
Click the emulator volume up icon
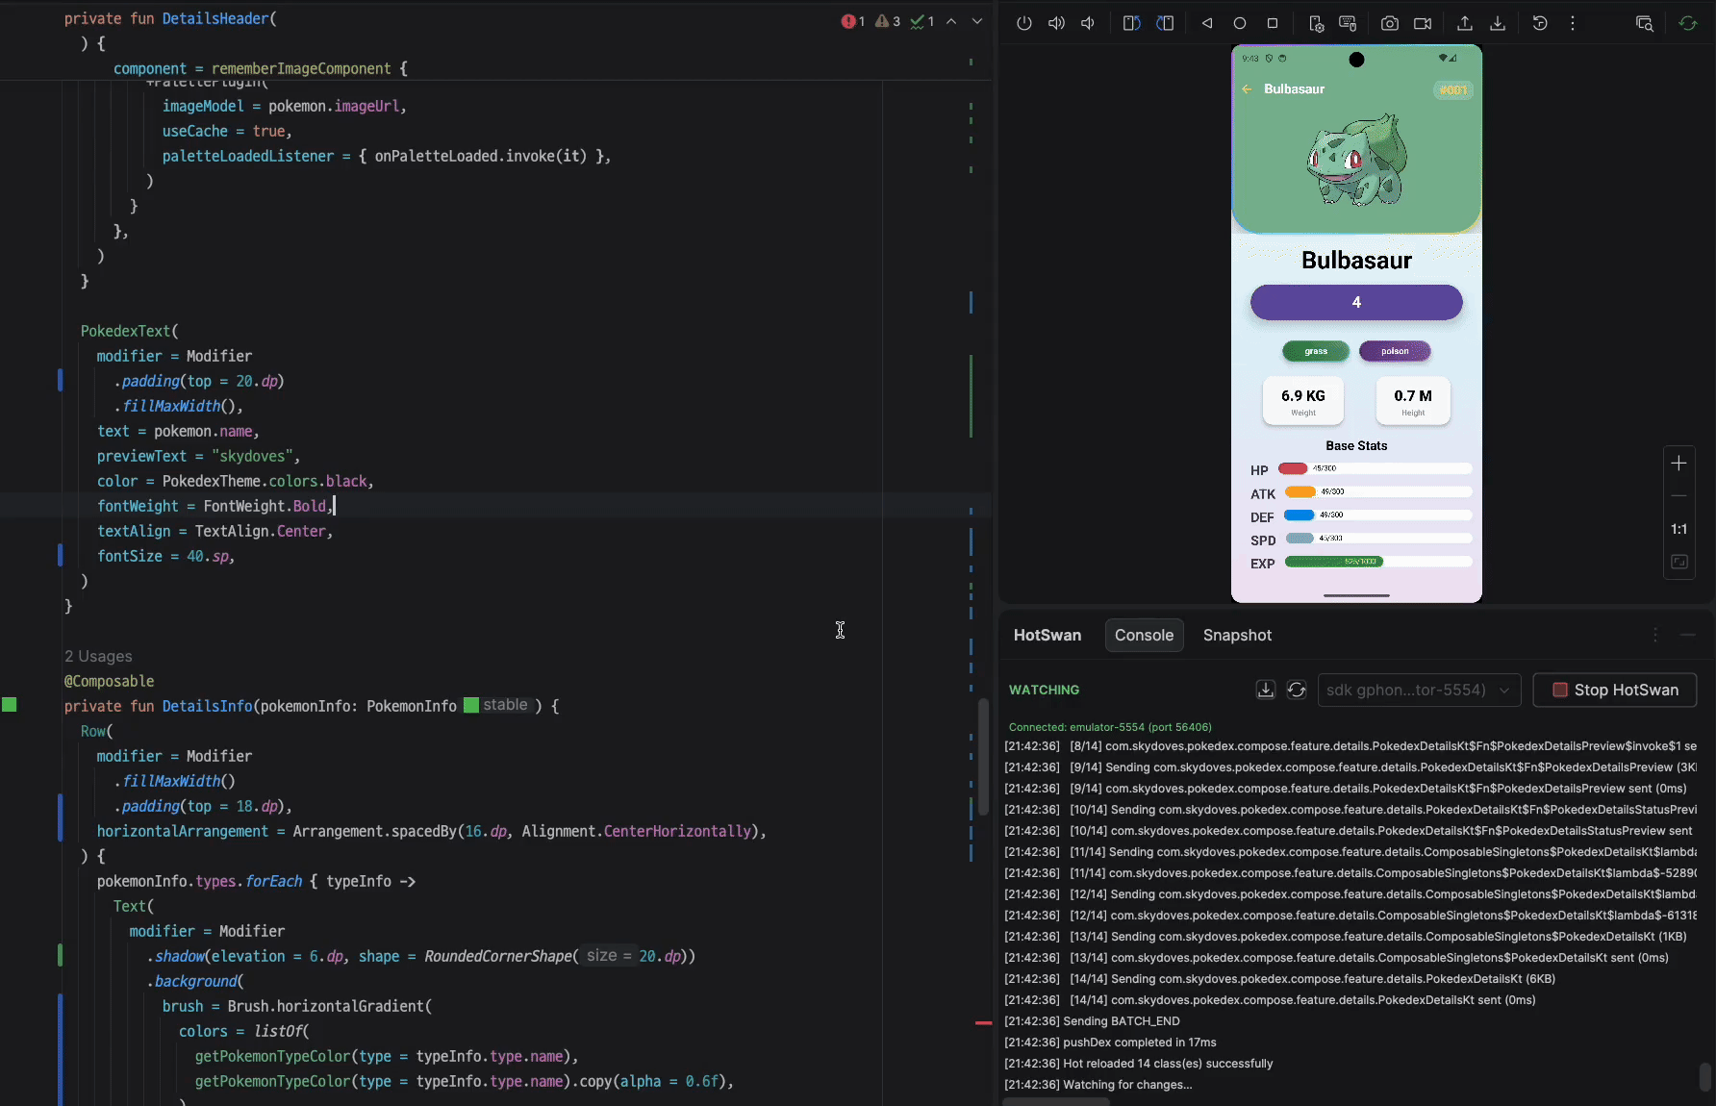click(x=1056, y=23)
